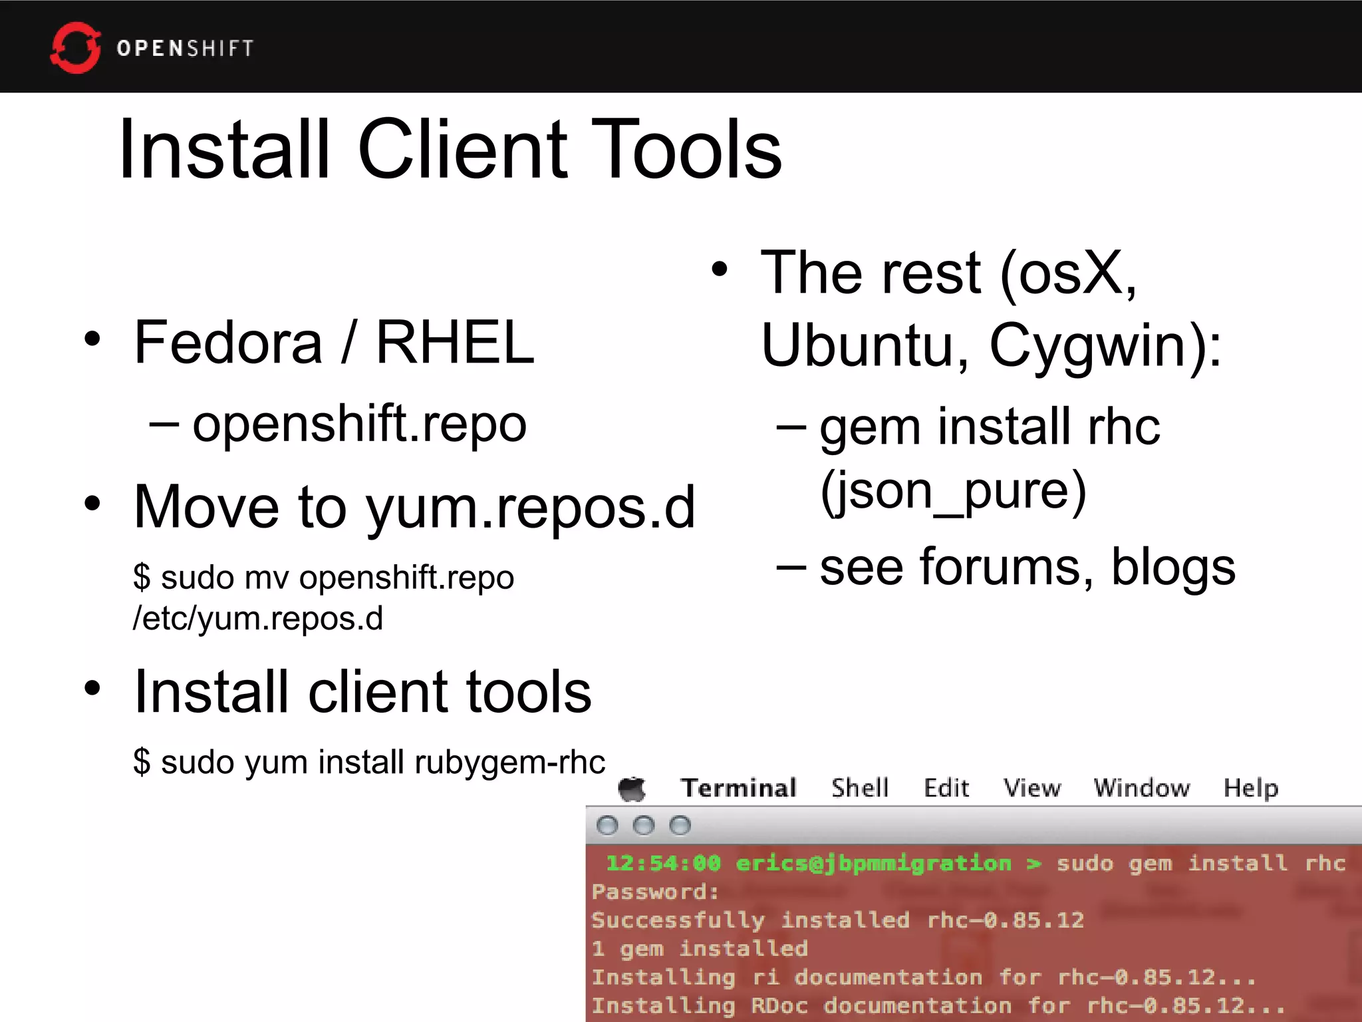
Task: Click the 'sudo gem install rhc' terminal prompt line
Action: [976, 864]
